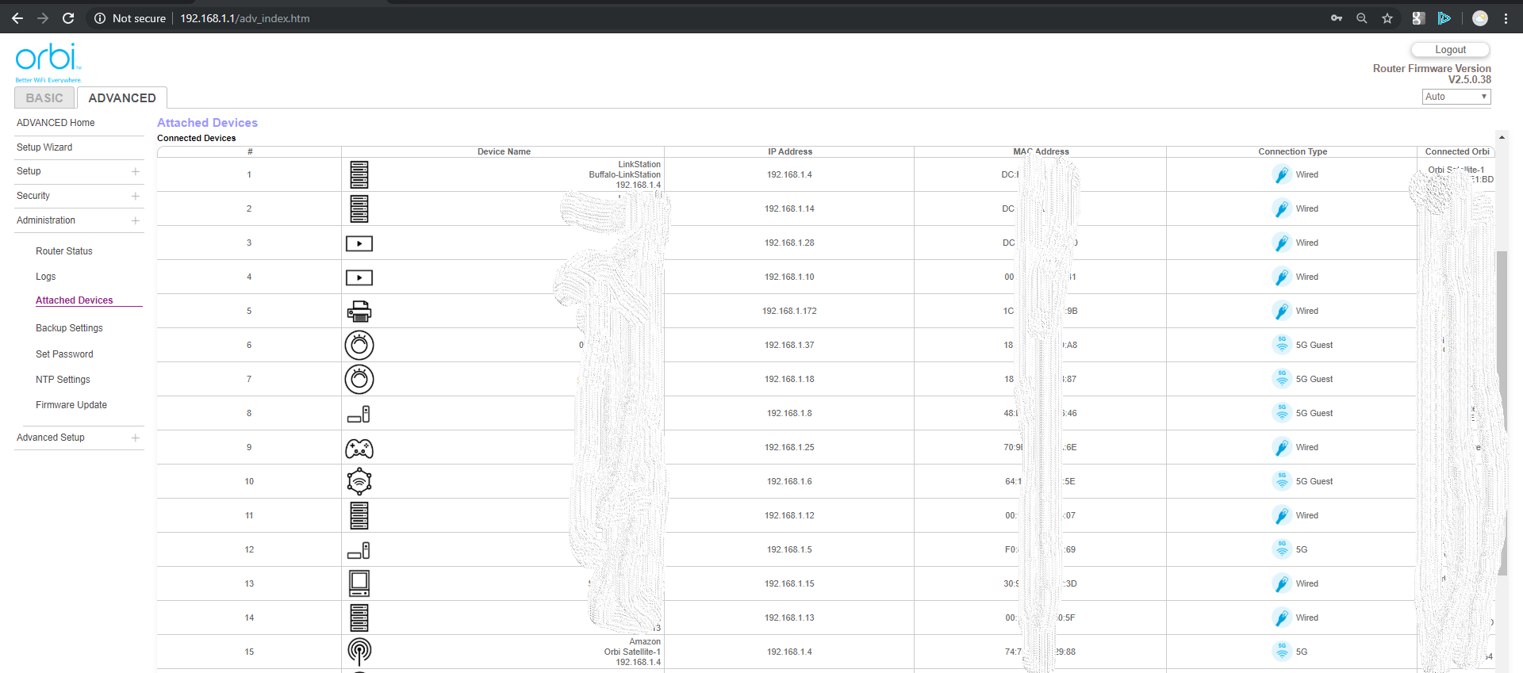Image resolution: width=1523 pixels, height=673 pixels.
Task: Click the browser bookmark star icon
Action: pos(1387,18)
